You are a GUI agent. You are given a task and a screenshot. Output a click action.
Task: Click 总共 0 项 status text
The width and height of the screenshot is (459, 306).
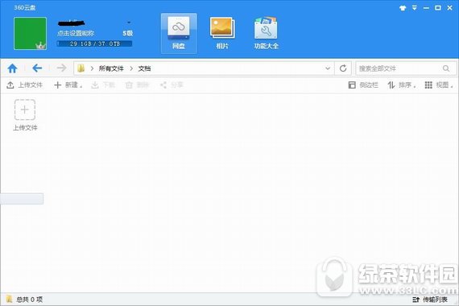click(29, 300)
